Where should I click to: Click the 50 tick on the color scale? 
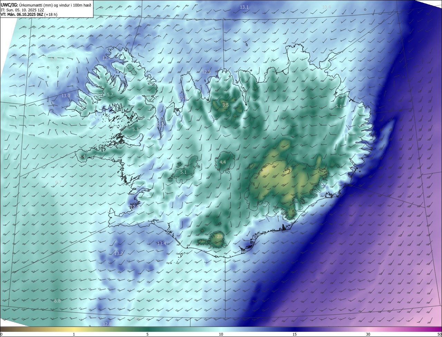(439, 334)
